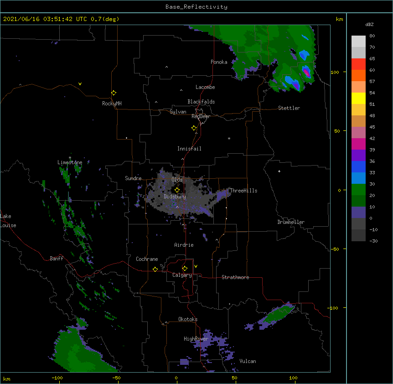Click the Base_Reflectivity title text
This screenshot has width=393, height=384.
[x=196, y=7]
